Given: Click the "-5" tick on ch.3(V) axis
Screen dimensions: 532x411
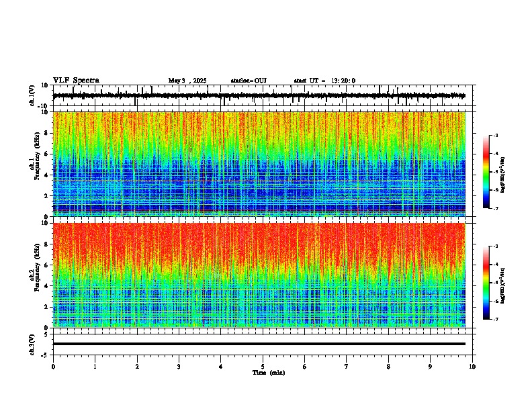Looking at the screenshot, I should pyautogui.click(x=45, y=355).
